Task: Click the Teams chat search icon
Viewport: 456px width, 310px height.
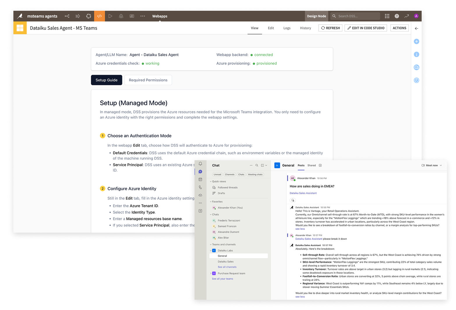Action: (x=257, y=165)
